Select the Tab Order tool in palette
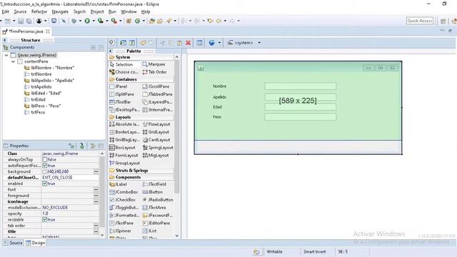Viewport: 457px width, 257px height. tap(154, 72)
